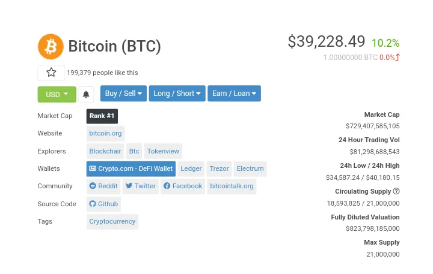Image resolution: width=433 pixels, height=274 pixels.
Task: Click the bell price alert icon
Action: tap(86, 95)
